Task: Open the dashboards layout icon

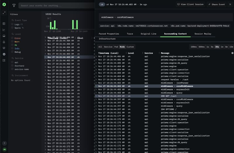Action: tap(4, 60)
